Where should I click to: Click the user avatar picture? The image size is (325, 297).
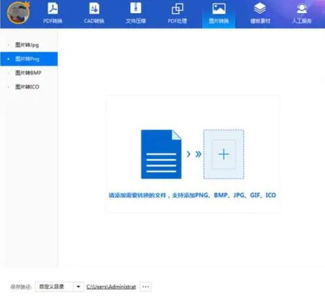[18, 12]
